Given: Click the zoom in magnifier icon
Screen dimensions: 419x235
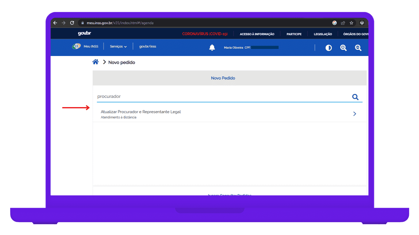Looking at the screenshot, I should pyautogui.click(x=343, y=48).
